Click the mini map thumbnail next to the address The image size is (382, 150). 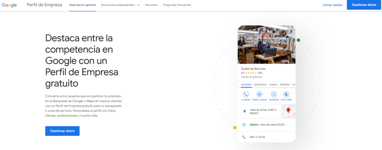[x=288, y=111]
